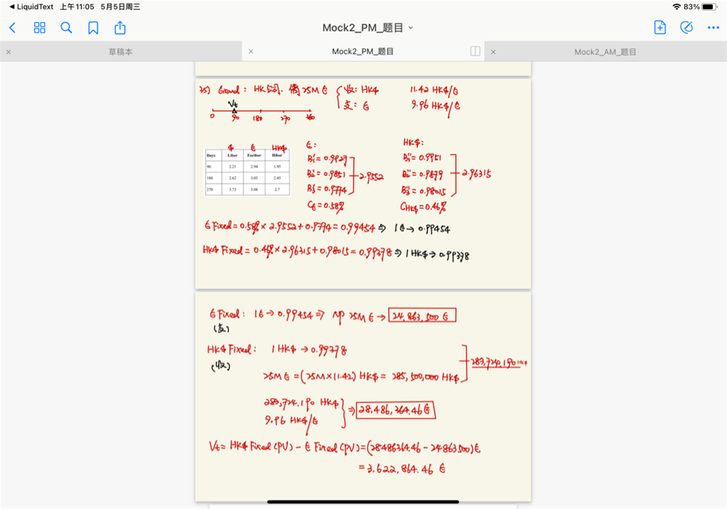Switch to the Mock2_AM_题目 tab
Image resolution: width=727 pixels, height=509 pixels.
605,52
